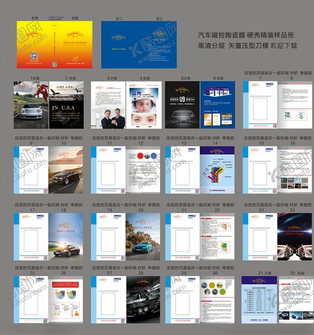Viewport: 314px width, 335px height.
Task: Select dark page 24 with two sports cars
Action: pyautogui.click(x=295, y=237)
